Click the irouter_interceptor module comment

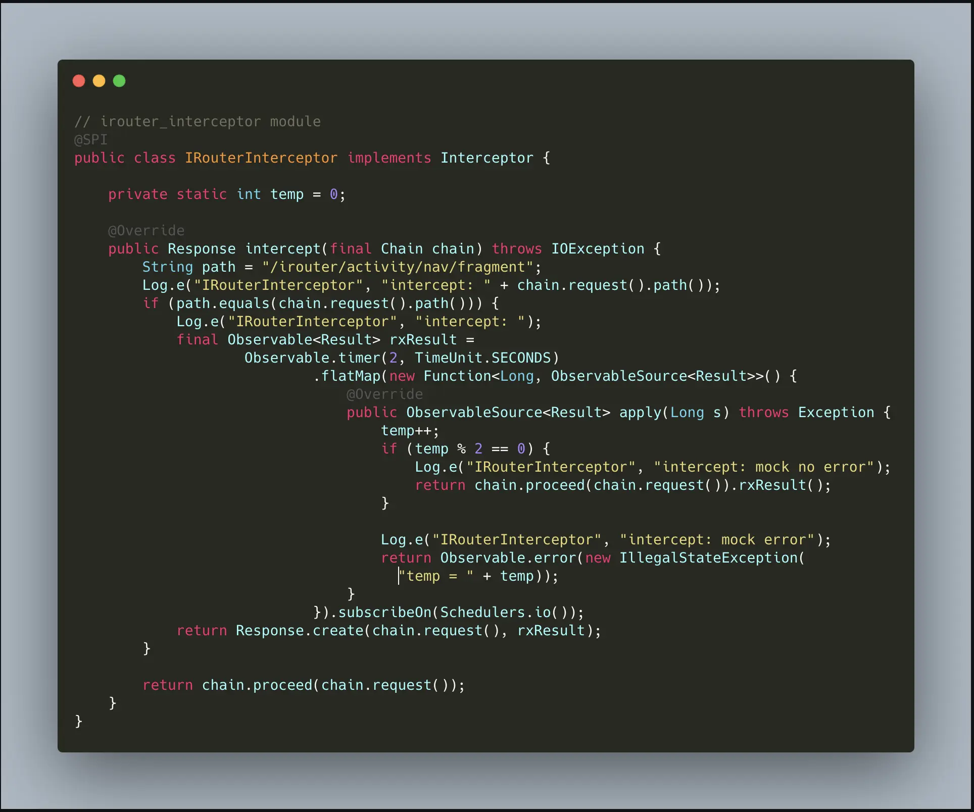[x=198, y=122]
